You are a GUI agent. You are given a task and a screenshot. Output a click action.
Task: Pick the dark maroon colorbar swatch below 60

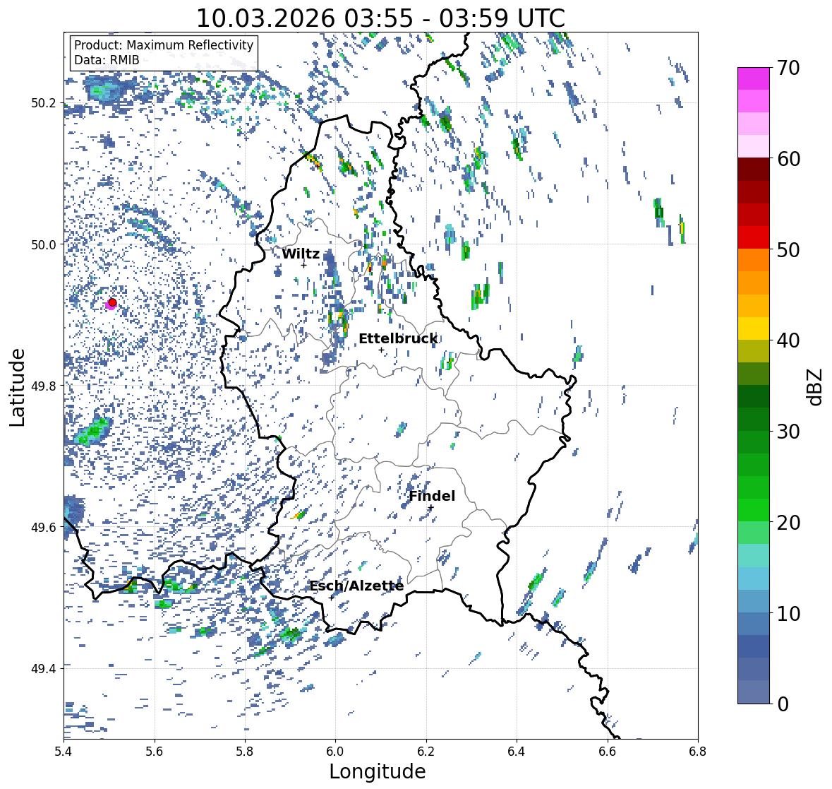coord(754,170)
